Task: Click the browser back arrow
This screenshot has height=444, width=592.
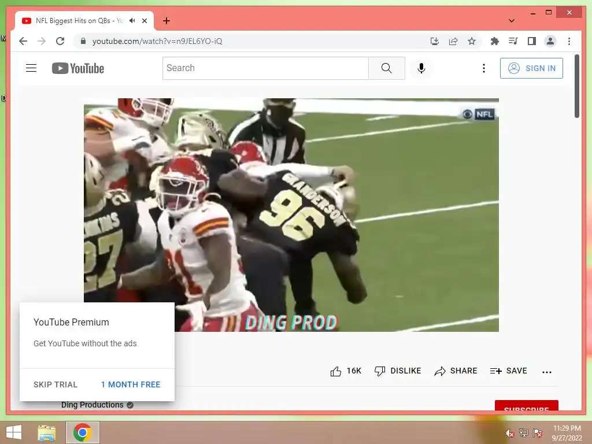Action: coord(23,41)
